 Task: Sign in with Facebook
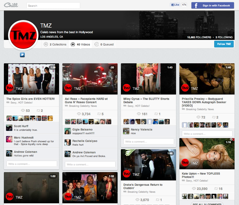pyautogui.click(x=213, y=6)
